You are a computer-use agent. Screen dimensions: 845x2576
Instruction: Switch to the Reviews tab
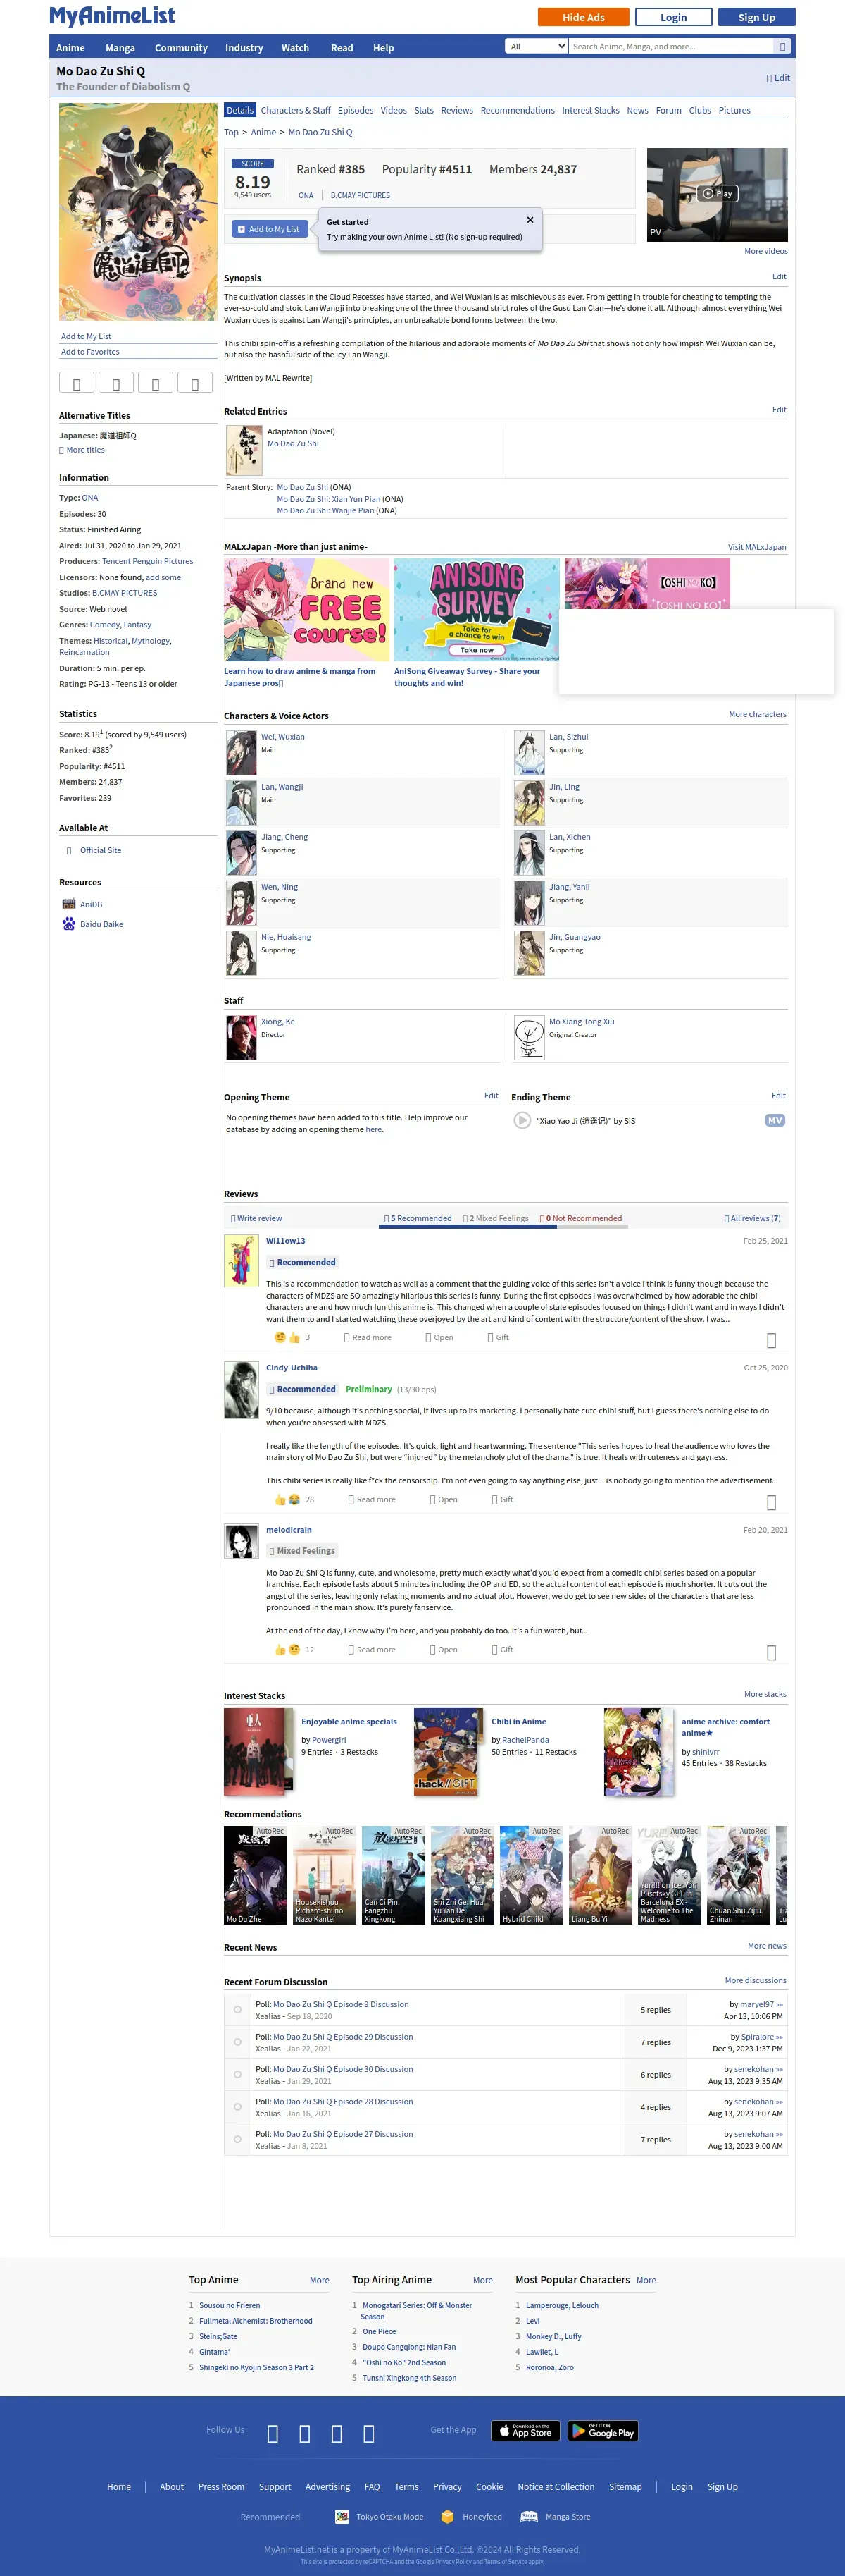point(456,110)
